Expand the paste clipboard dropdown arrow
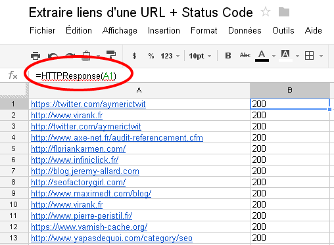 click(98, 56)
